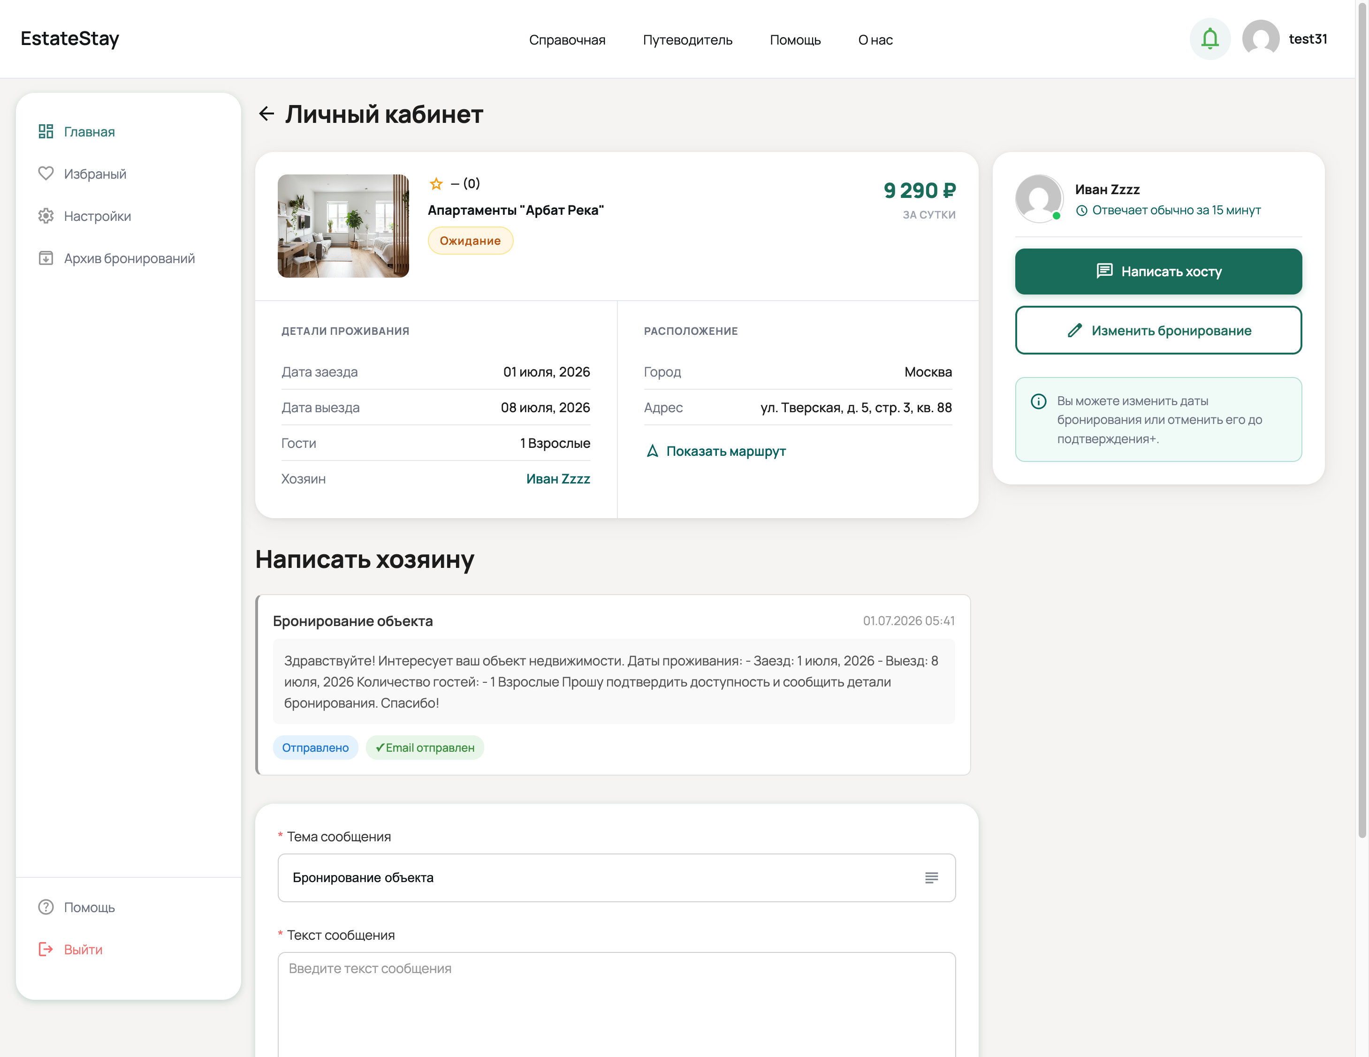This screenshot has height=1057, width=1369.
Task: Click the title Апартаменты "Арбат Река"
Action: point(515,211)
